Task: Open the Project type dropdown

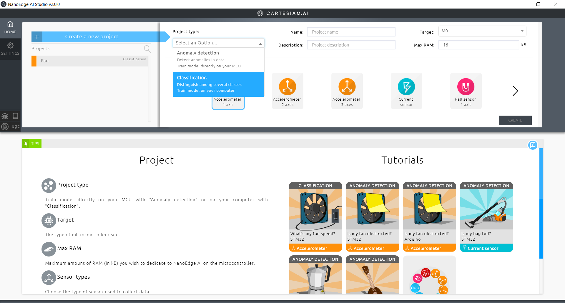Action: click(x=218, y=43)
